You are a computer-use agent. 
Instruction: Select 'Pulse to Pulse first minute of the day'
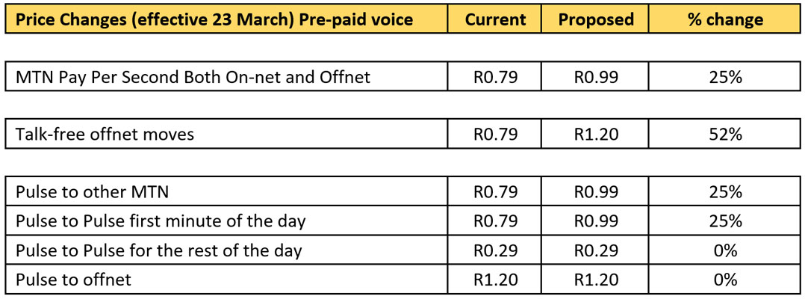point(161,221)
